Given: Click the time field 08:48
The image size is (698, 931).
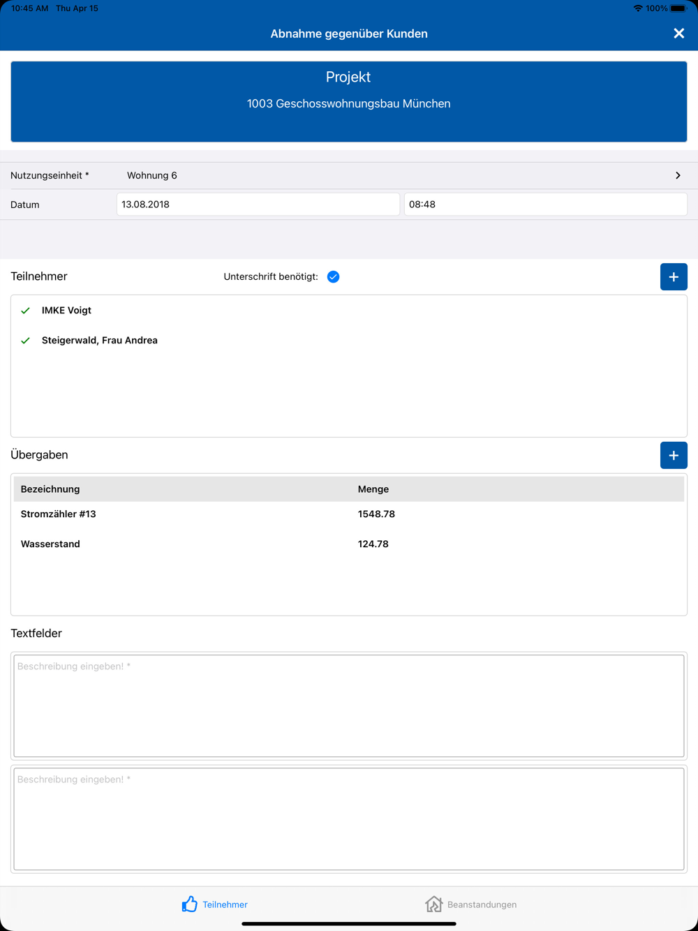Looking at the screenshot, I should click(x=545, y=204).
